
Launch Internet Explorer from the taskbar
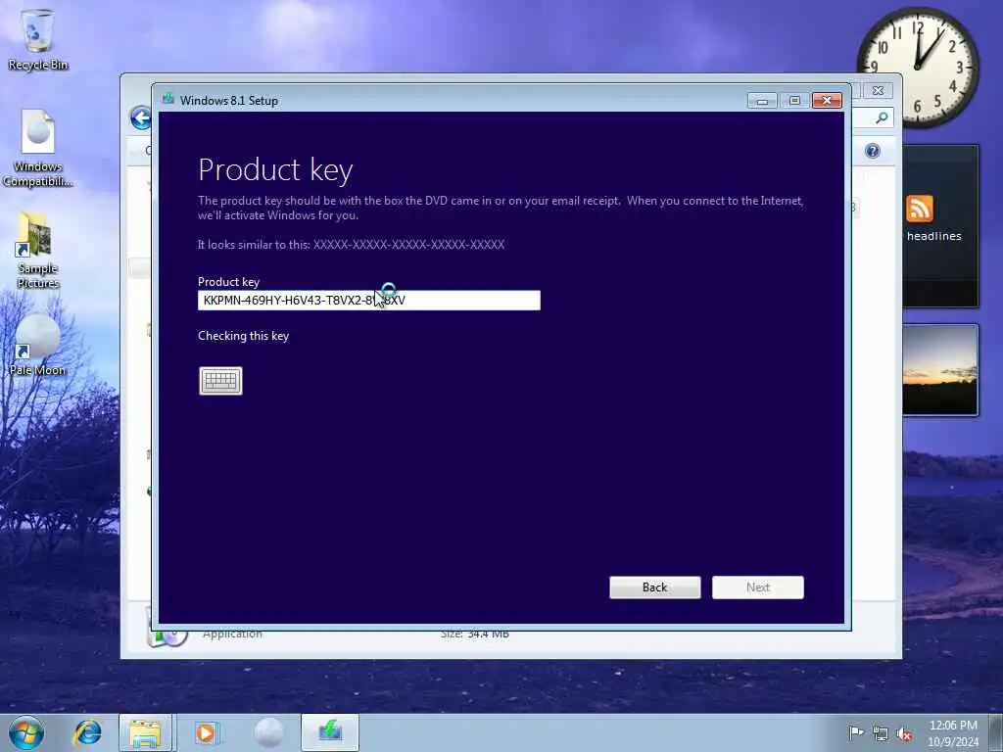tap(87, 732)
